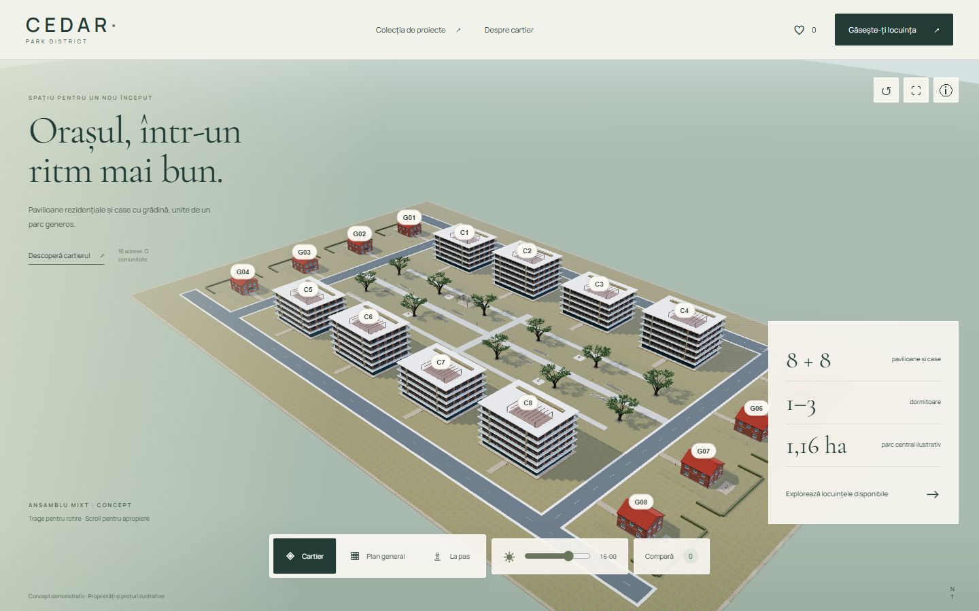Select the G07 house marker

(703, 451)
